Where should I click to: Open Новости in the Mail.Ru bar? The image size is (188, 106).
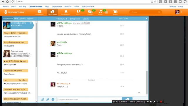[x=68, y=6]
